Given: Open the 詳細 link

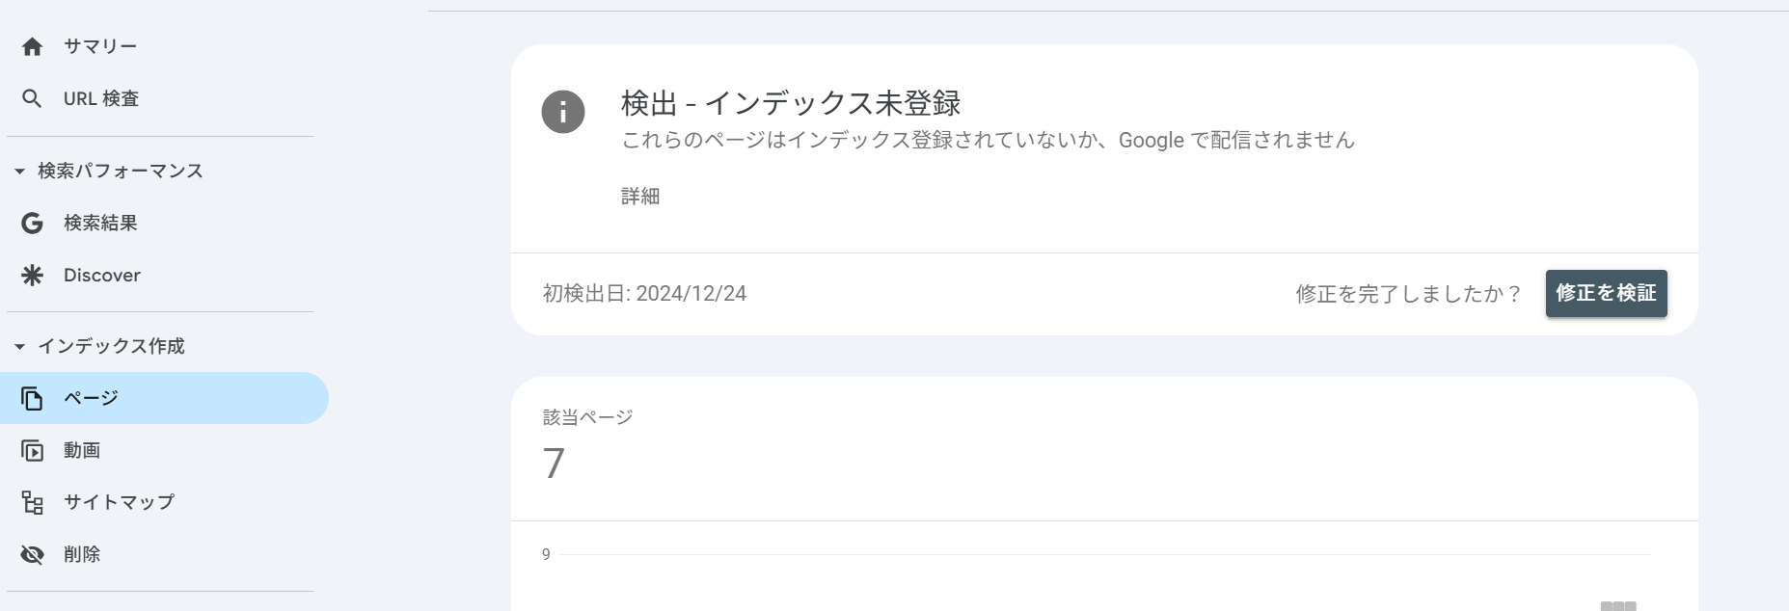Looking at the screenshot, I should click(x=640, y=197).
